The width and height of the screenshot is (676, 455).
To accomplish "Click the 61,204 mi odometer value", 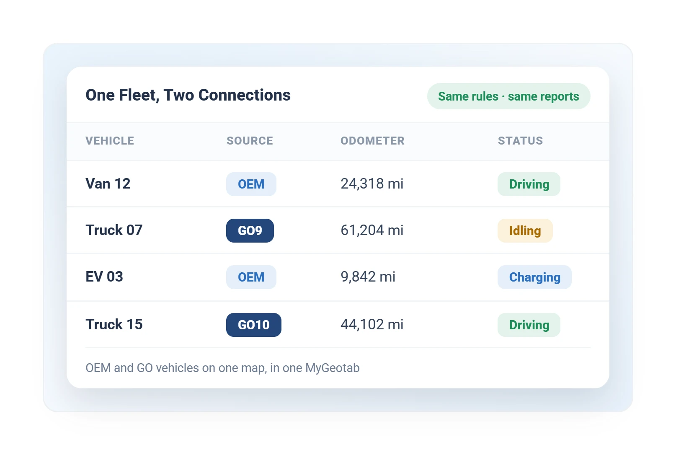I will pyautogui.click(x=372, y=230).
